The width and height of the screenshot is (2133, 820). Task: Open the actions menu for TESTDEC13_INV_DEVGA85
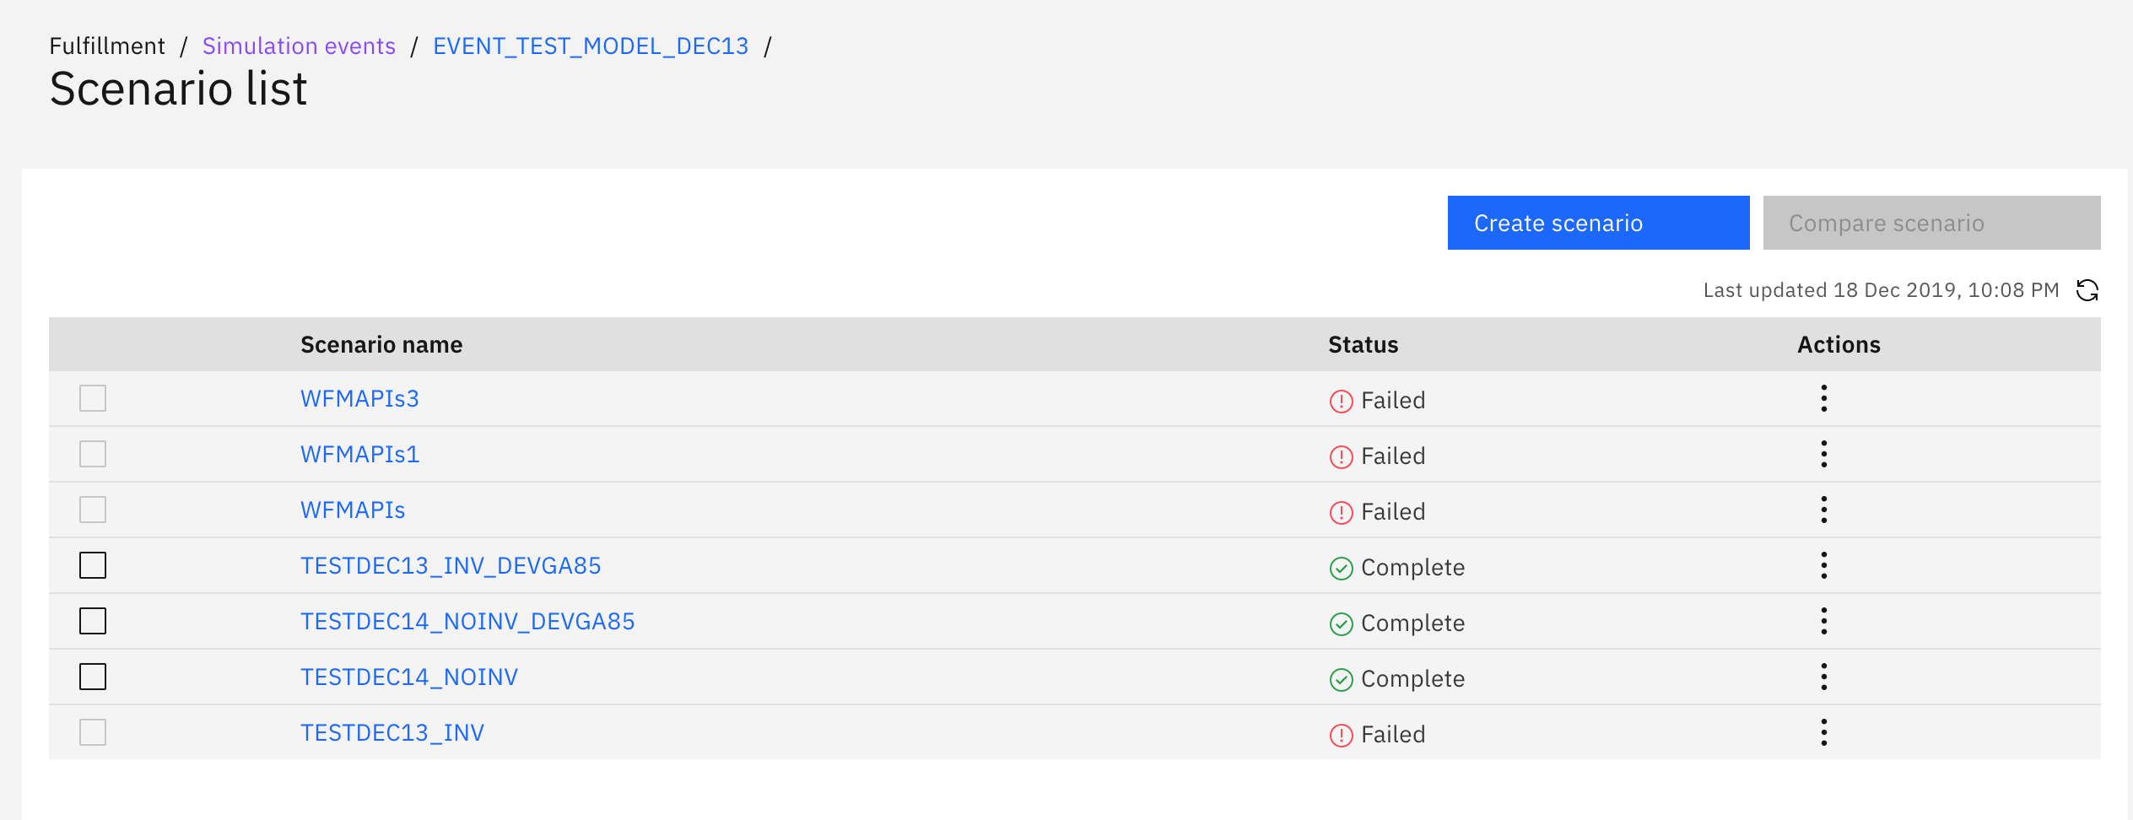(1824, 565)
